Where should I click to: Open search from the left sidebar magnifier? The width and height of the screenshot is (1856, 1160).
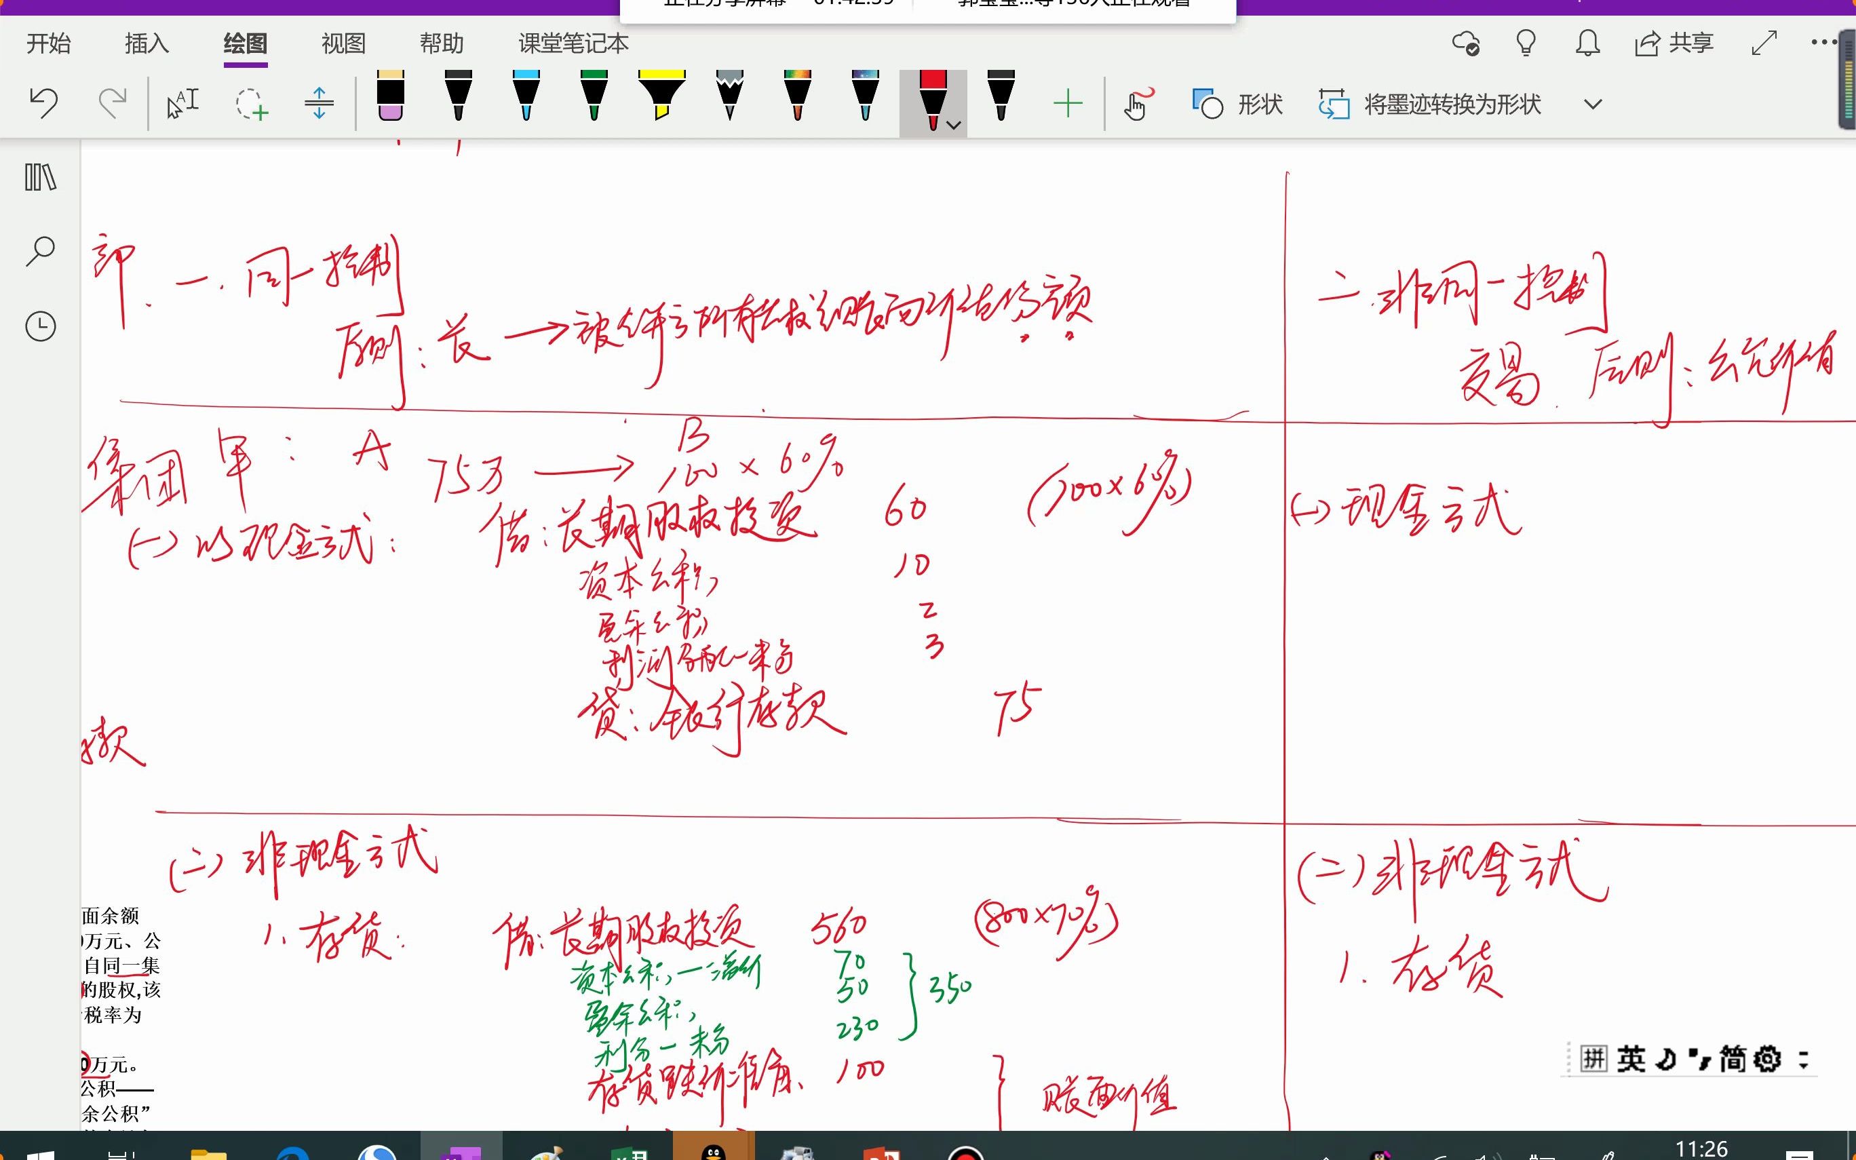(x=40, y=252)
